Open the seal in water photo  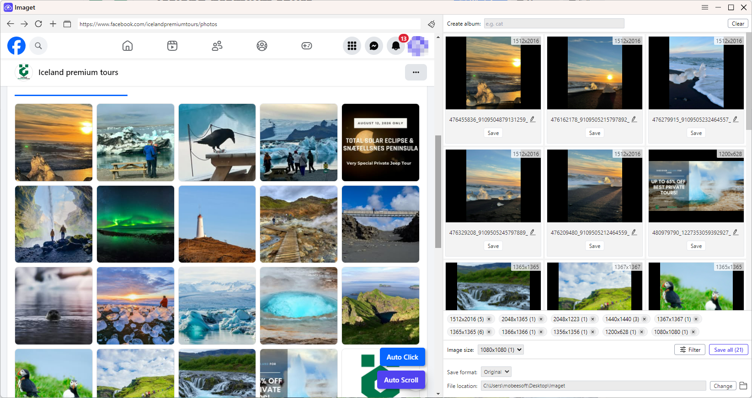[53, 306]
